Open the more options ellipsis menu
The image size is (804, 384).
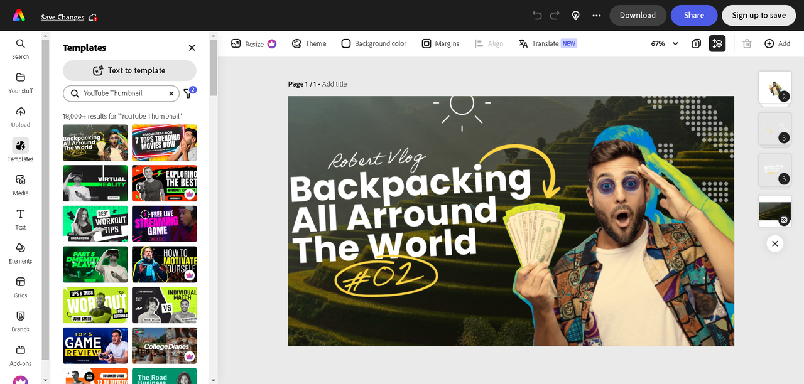597,15
